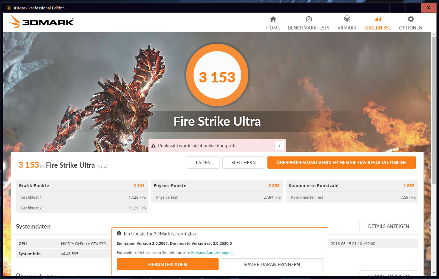
Task: Click the date 2016-06-15 01:10 value
Action: tap(353, 244)
